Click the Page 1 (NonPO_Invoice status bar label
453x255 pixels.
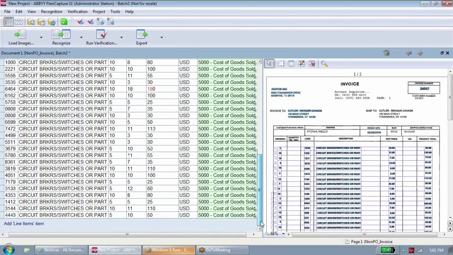[372, 242]
